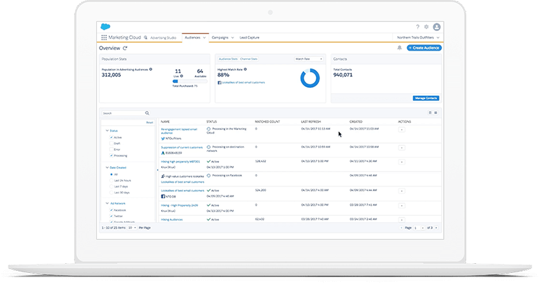Open the per page count dropdown
The width and height of the screenshot is (542, 283).
tap(132, 228)
